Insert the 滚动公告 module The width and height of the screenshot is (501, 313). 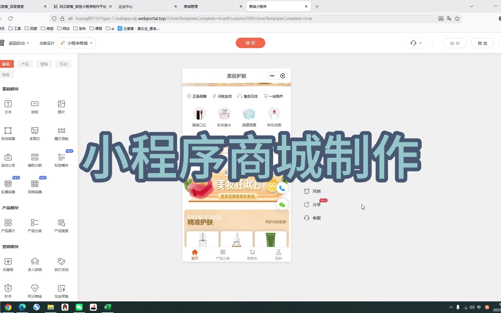[x=8, y=160]
